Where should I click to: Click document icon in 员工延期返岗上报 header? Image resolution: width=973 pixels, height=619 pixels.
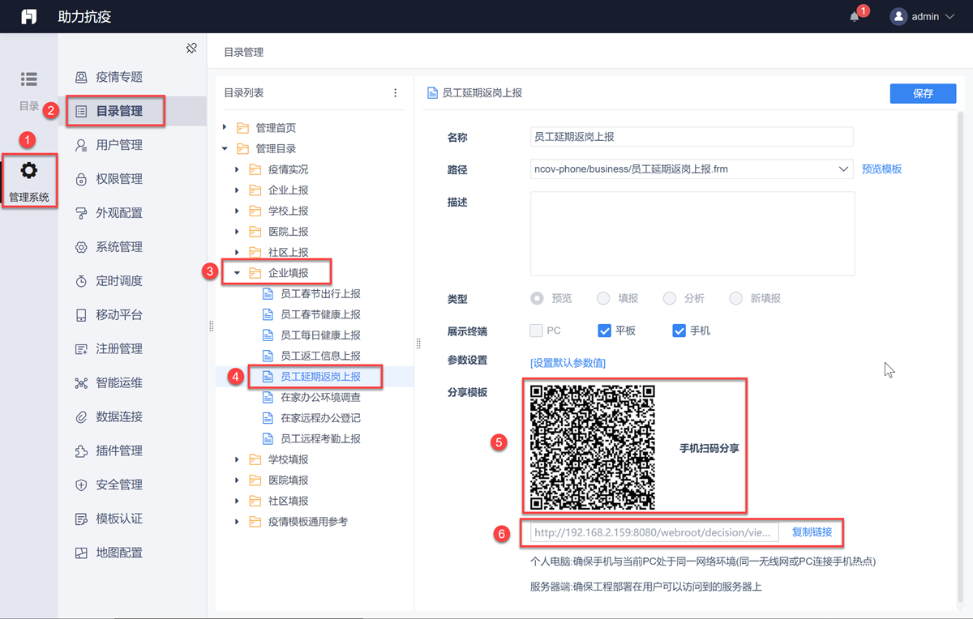(x=433, y=93)
